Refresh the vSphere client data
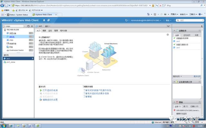The image size is (206, 128). tap(126, 20)
